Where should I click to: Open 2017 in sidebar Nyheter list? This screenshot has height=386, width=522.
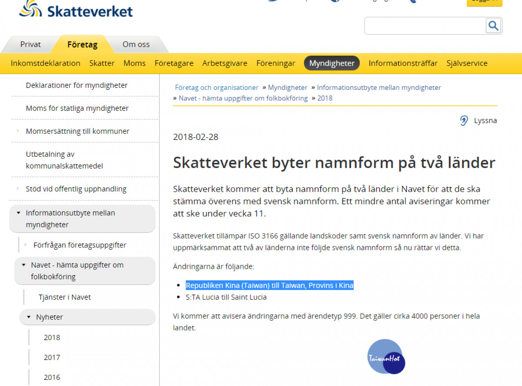pyautogui.click(x=52, y=357)
